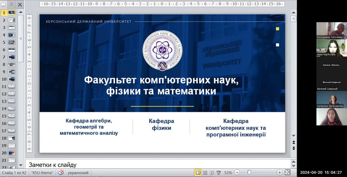The image size is (347, 177).
Task: Switch to Normal view
Action: 198,173
